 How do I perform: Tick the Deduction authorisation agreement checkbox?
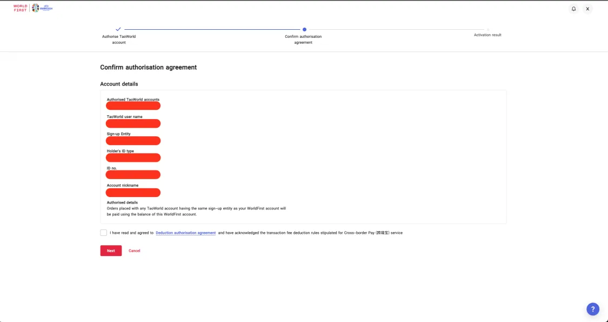pos(103,233)
